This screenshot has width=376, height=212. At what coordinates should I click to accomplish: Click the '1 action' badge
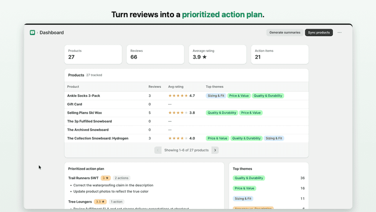(x=117, y=202)
